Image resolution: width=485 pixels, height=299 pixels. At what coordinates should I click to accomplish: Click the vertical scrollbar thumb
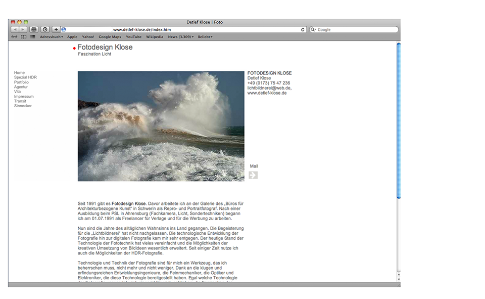399,120
